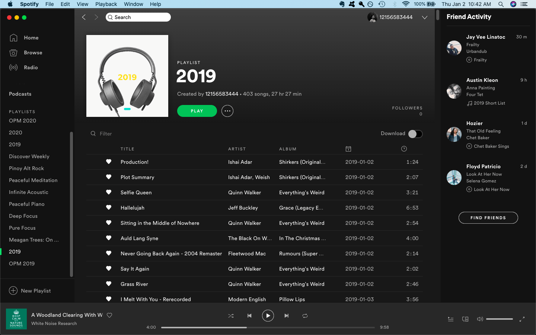Open the Wi-Fi menu bar icon
Viewport: 536px width, 335px height.
(406, 4)
